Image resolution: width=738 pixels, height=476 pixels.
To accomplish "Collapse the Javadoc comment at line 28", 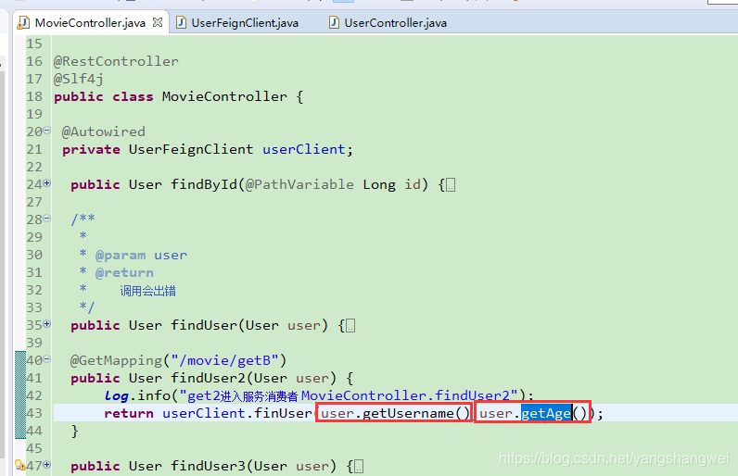I will pos(46,219).
